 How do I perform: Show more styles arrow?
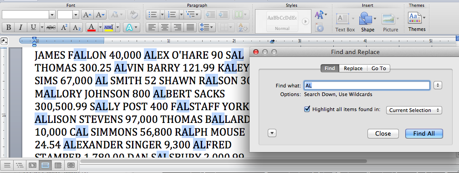[305, 21]
